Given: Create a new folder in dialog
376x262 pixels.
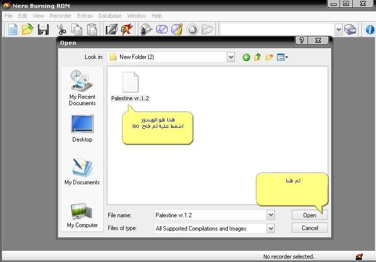Looking at the screenshot, I should pos(269,57).
